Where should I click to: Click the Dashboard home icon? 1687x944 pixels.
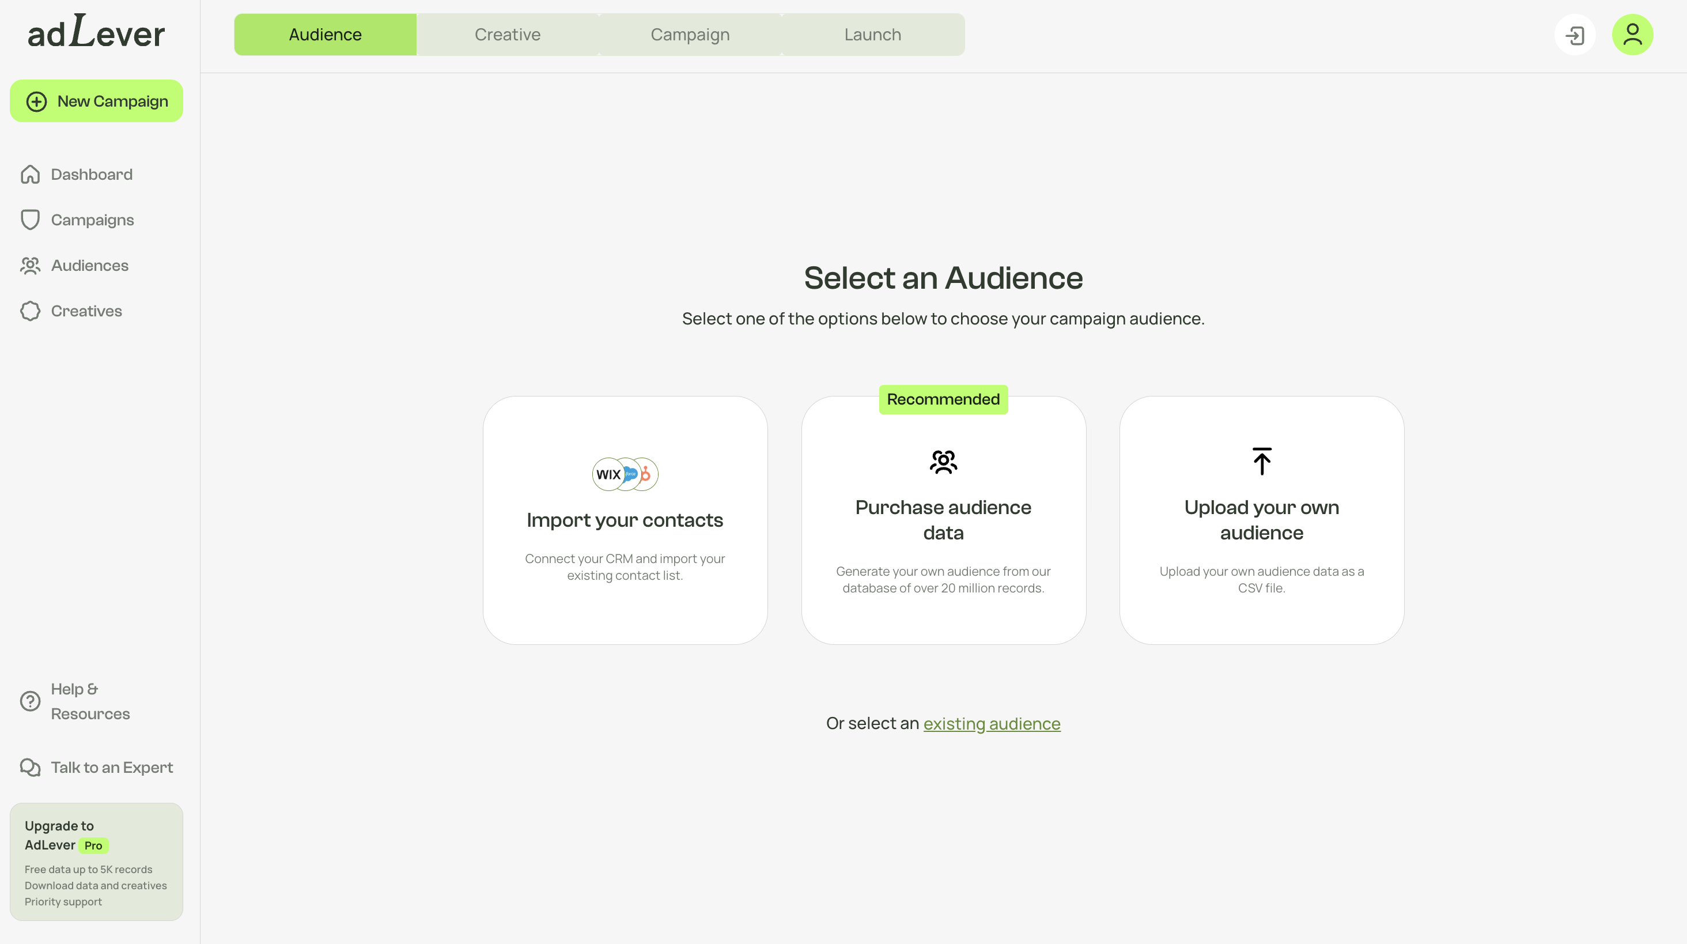coord(30,174)
